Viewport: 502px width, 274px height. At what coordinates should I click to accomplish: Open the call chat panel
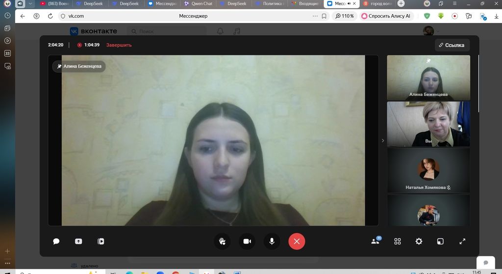[x=56, y=241]
